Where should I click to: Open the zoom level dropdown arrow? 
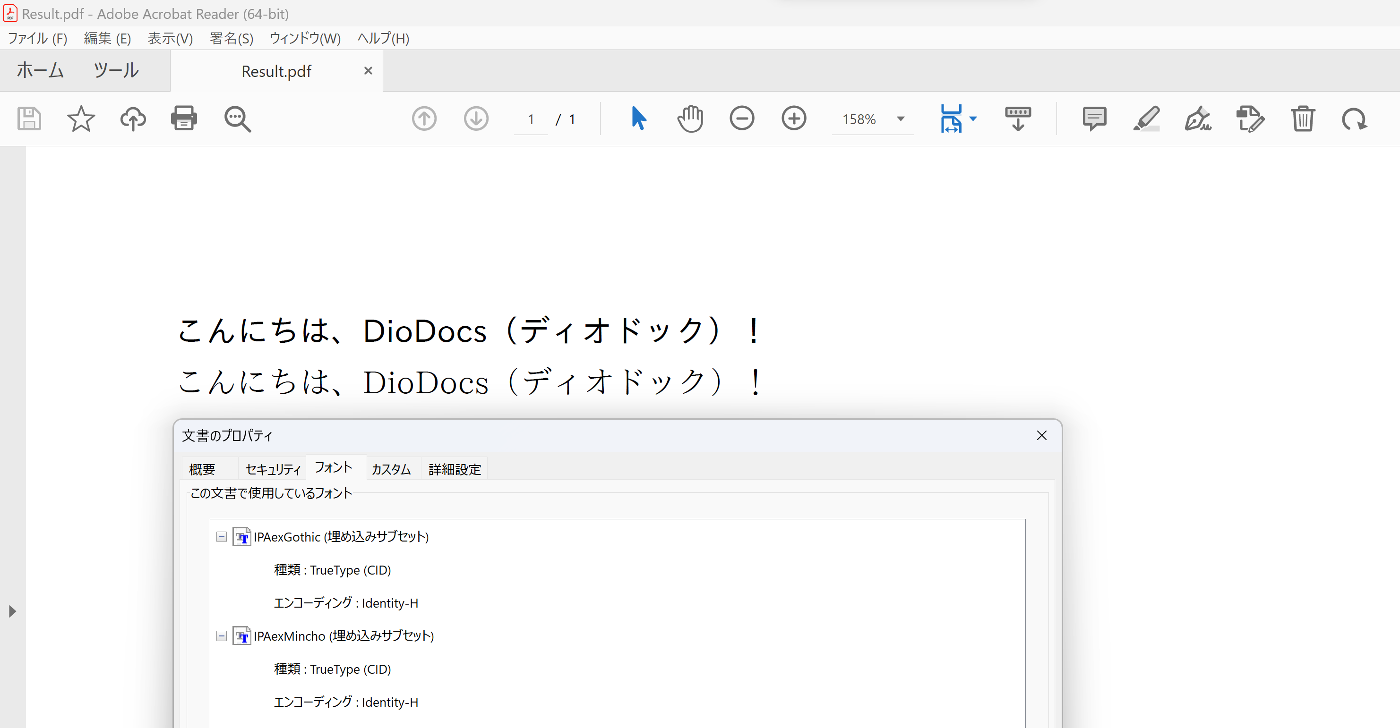point(901,119)
